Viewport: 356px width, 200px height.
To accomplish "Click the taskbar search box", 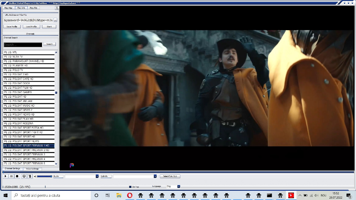I will 51,195.
